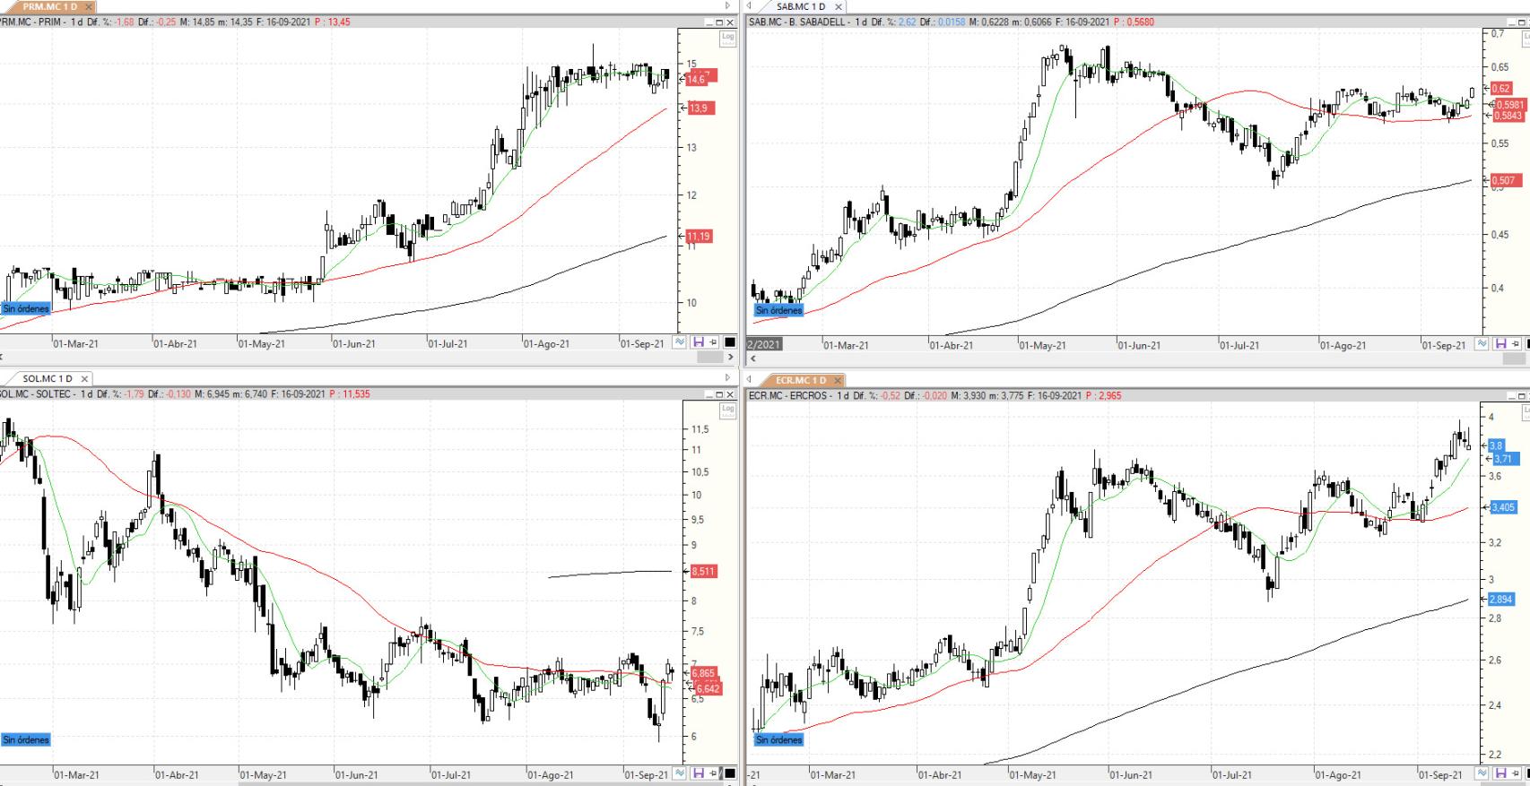Click the pin icon in ERCROS chart
The height and width of the screenshot is (786, 1530).
tap(1515, 773)
